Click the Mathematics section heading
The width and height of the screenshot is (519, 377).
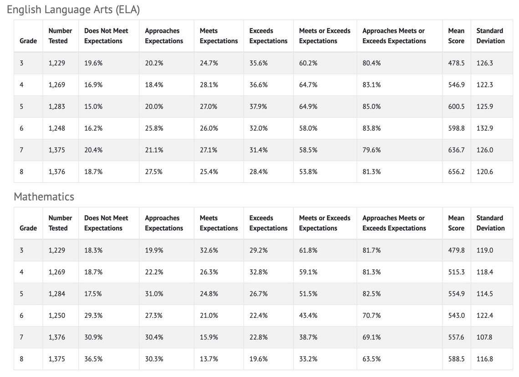click(x=44, y=197)
